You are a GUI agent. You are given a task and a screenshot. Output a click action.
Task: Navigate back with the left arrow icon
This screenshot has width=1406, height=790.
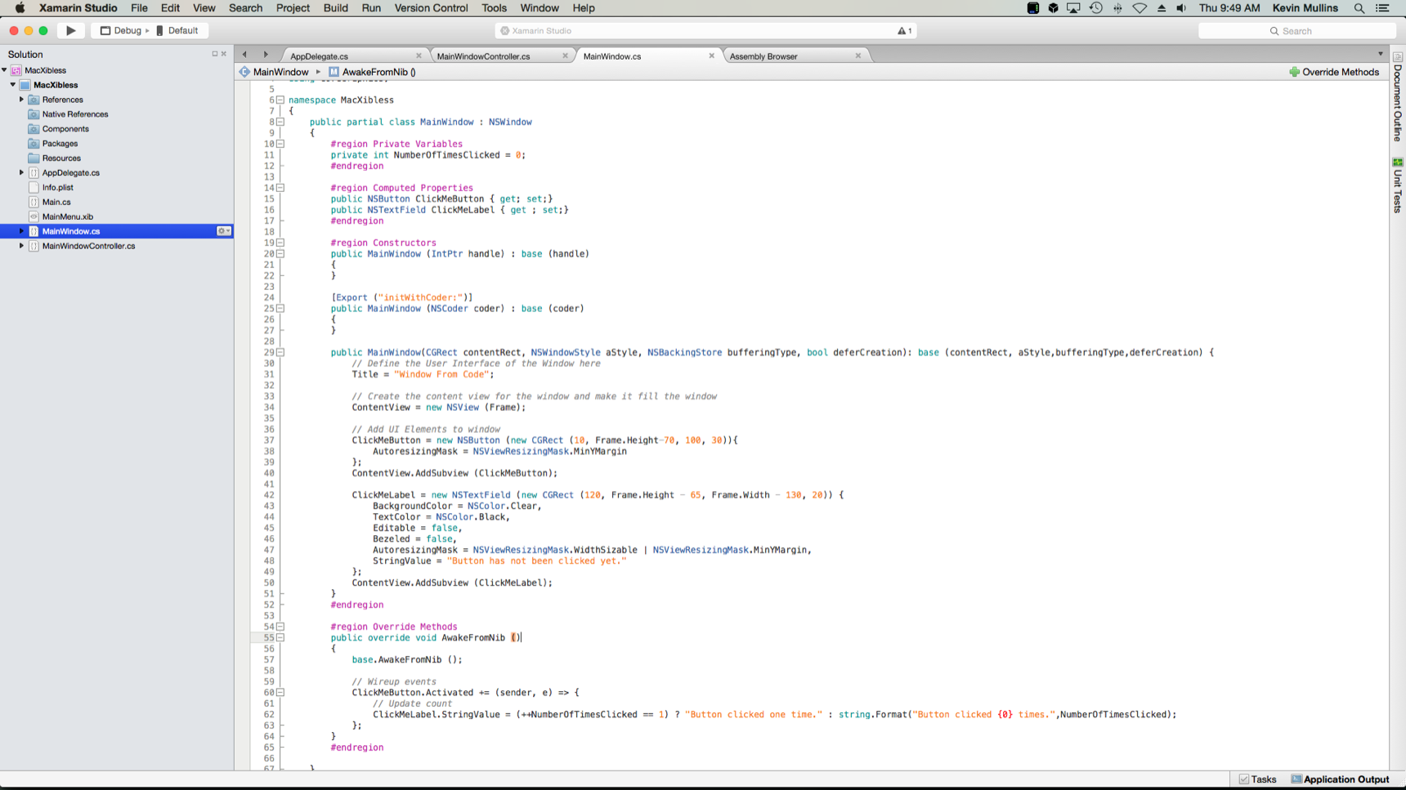tap(244, 55)
